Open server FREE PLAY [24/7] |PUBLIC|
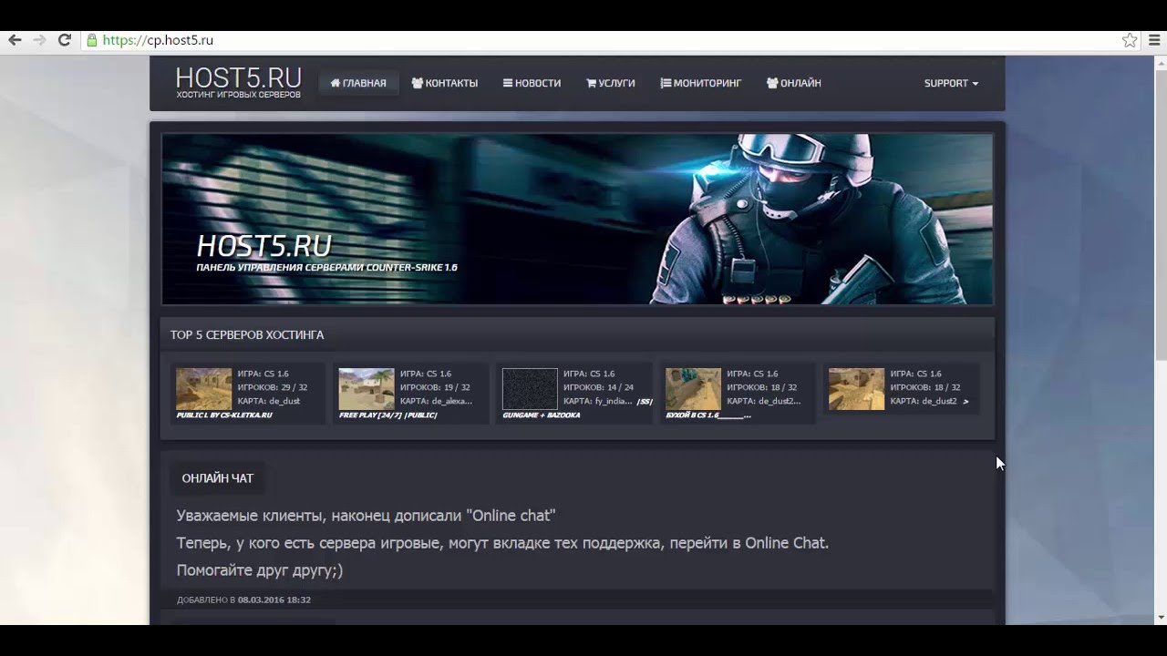Viewport: 1167px width, 656px height. click(x=388, y=415)
